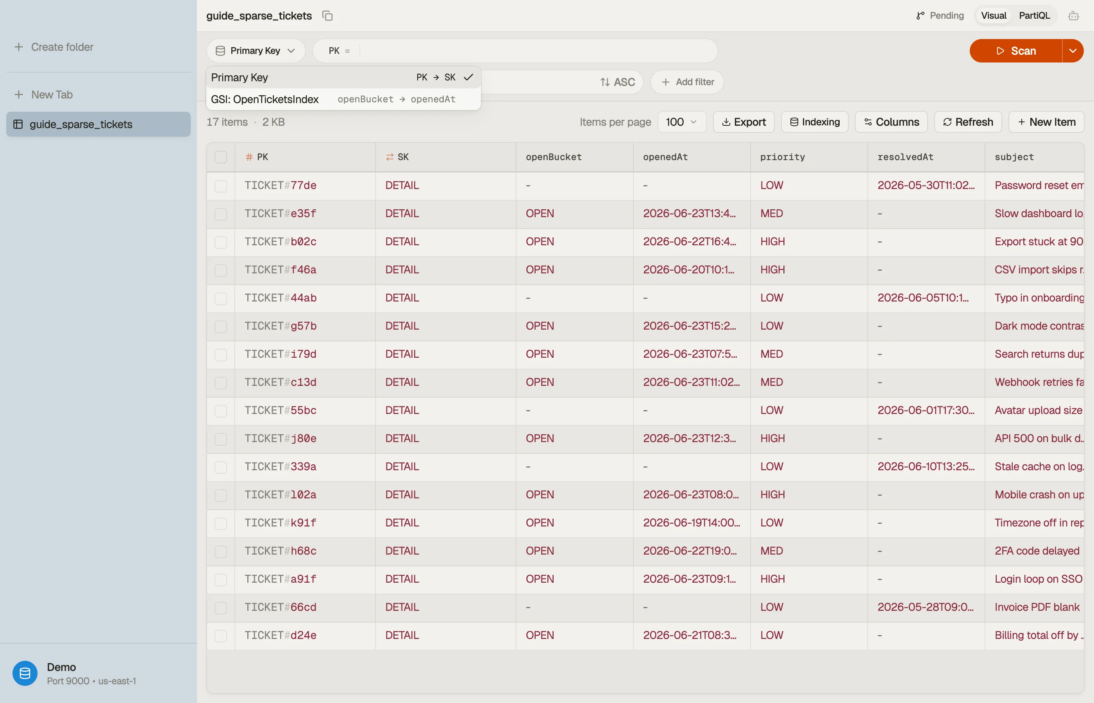The height and width of the screenshot is (703, 1094).
Task: Click the table icon of guide_sparse_tickets tab
Action: (x=18, y=124)
